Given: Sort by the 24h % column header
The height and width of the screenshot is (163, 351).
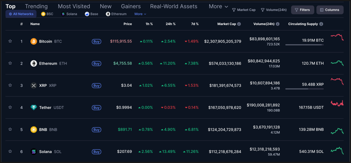Looking at the screenshot, I should coord(170,24).
